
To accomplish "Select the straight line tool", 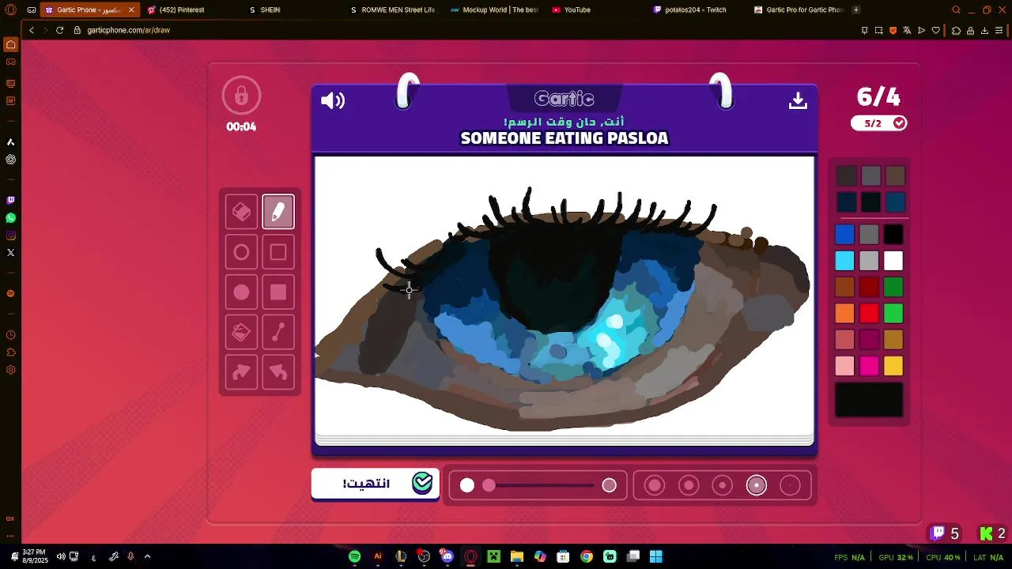I will 278,333.
